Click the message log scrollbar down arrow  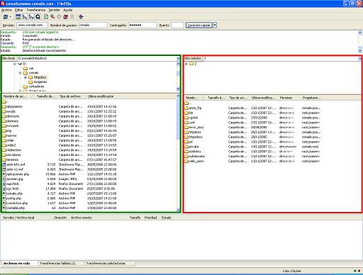[360, 50]
